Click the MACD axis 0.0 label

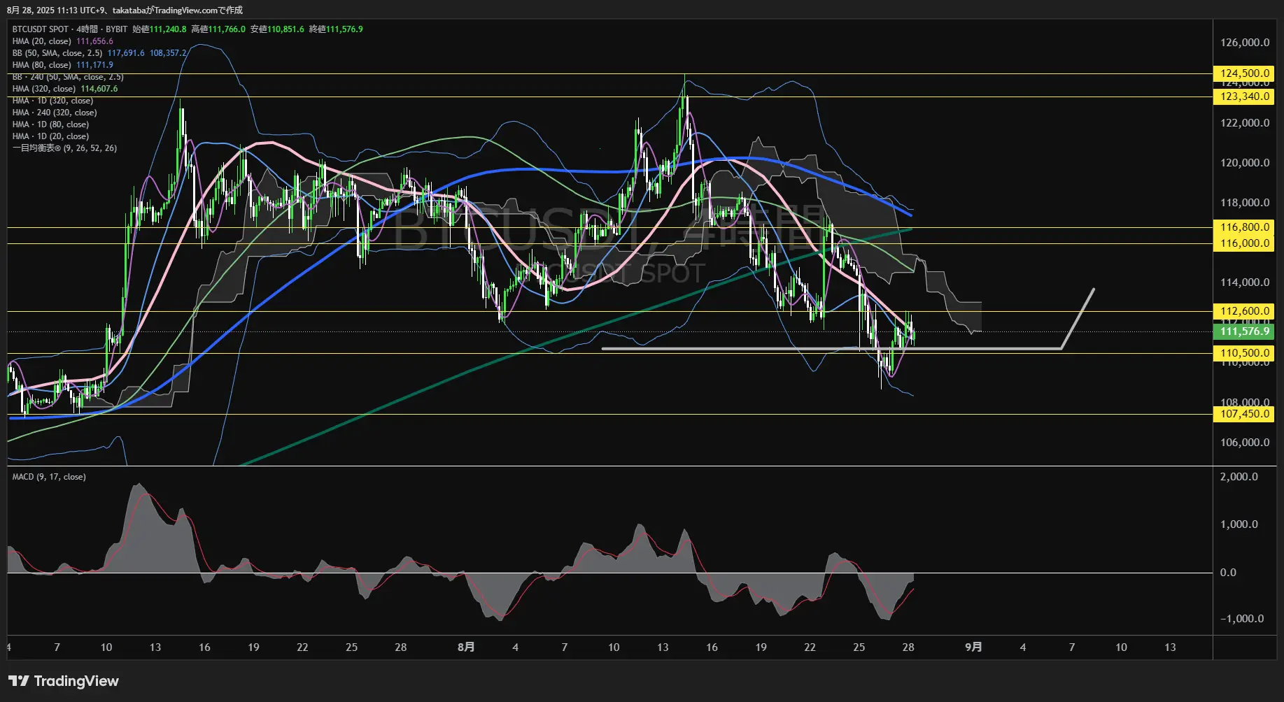[1228, 573]
